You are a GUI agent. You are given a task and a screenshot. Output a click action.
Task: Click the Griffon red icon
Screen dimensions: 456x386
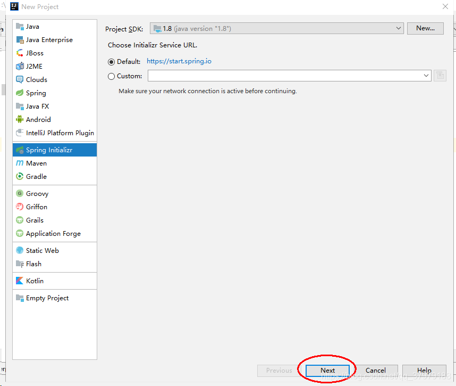pos(20,207)
